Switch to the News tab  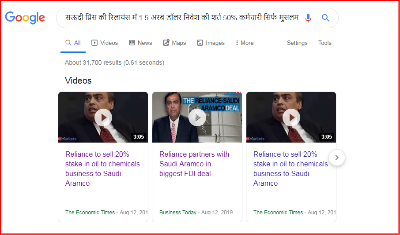[x=140, y=43]
